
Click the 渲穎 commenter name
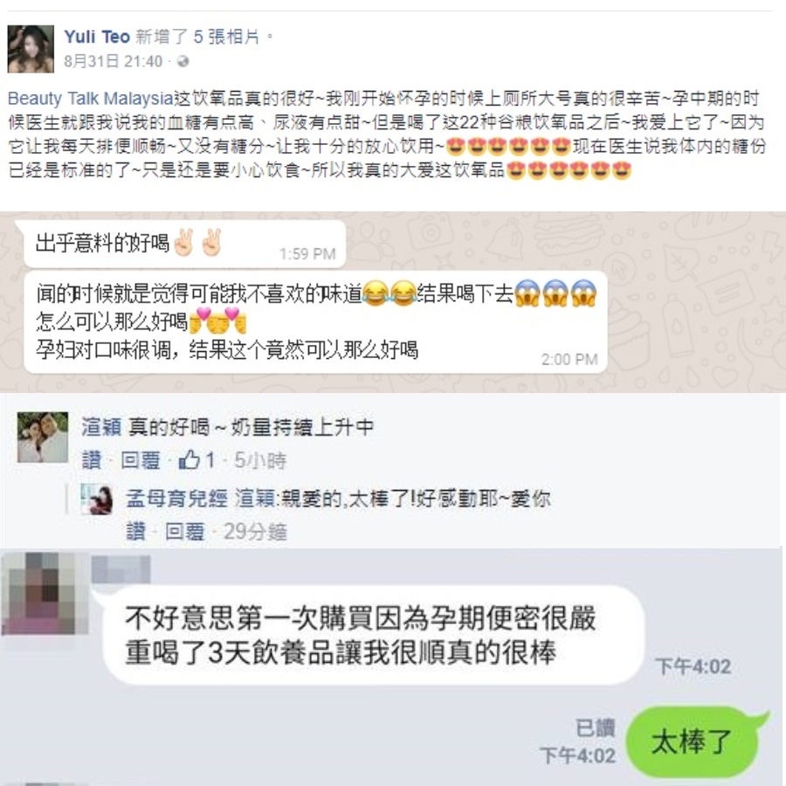pos(101,427)
